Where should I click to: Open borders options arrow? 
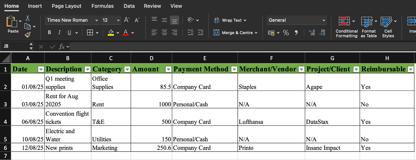(x=97, y=33)
